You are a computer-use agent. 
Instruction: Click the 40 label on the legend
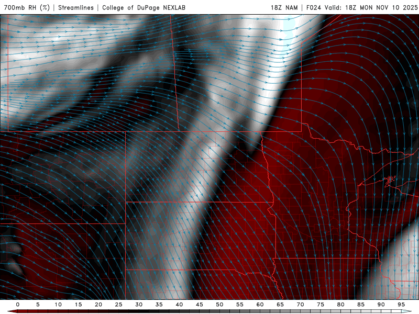pos(179,305)
